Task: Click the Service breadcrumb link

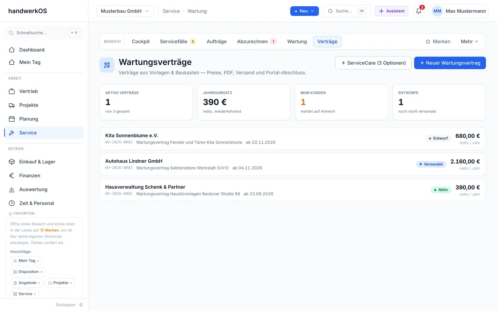Action: pos(171,11)
